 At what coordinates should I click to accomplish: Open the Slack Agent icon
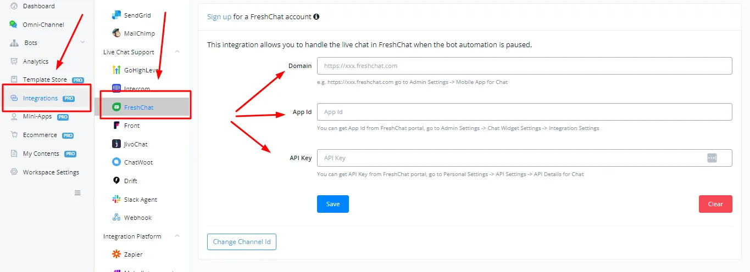pyautogui.click(x=116, y=199)
